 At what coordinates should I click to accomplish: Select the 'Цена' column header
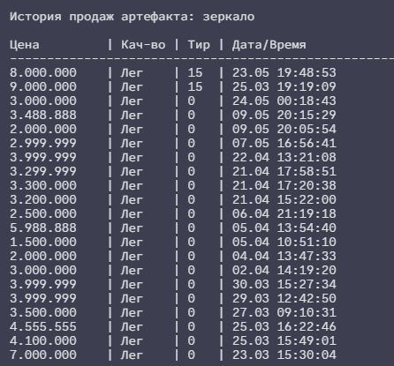click(x=25, y=45)
